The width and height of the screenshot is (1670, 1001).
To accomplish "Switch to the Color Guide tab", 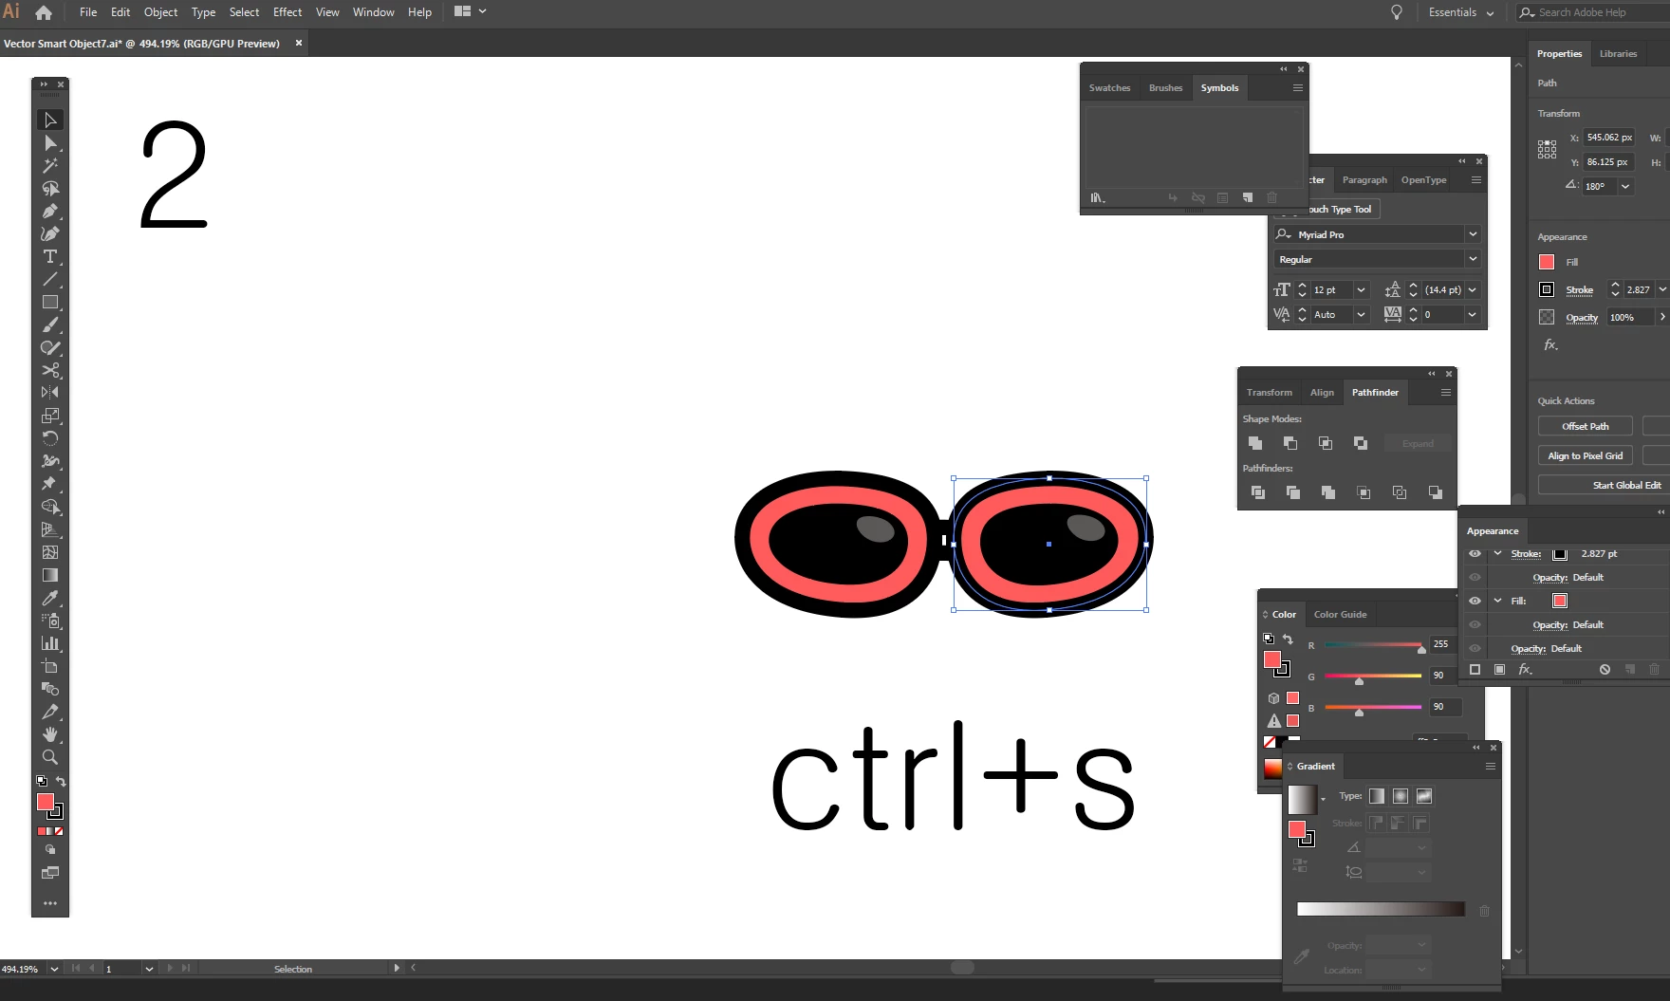I will (x=1340, y=615).
